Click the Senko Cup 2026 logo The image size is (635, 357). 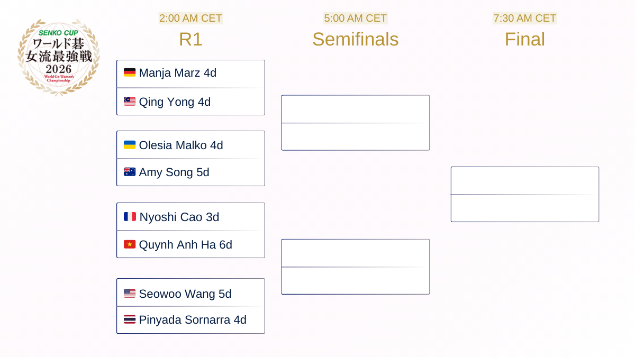coord(58,57)
